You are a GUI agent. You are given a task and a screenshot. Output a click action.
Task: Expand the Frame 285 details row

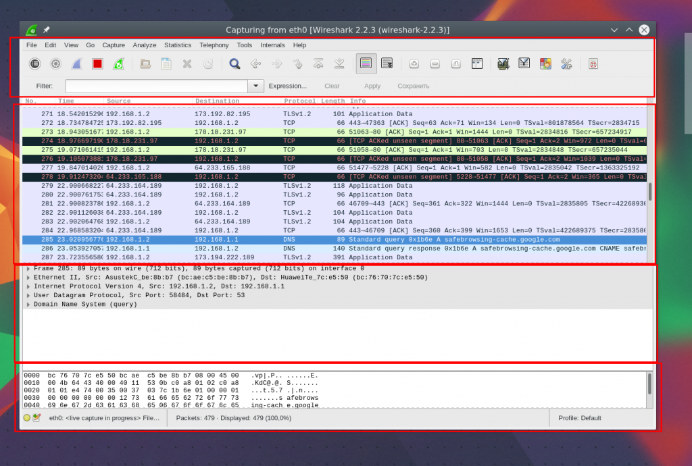pos(28,269)
